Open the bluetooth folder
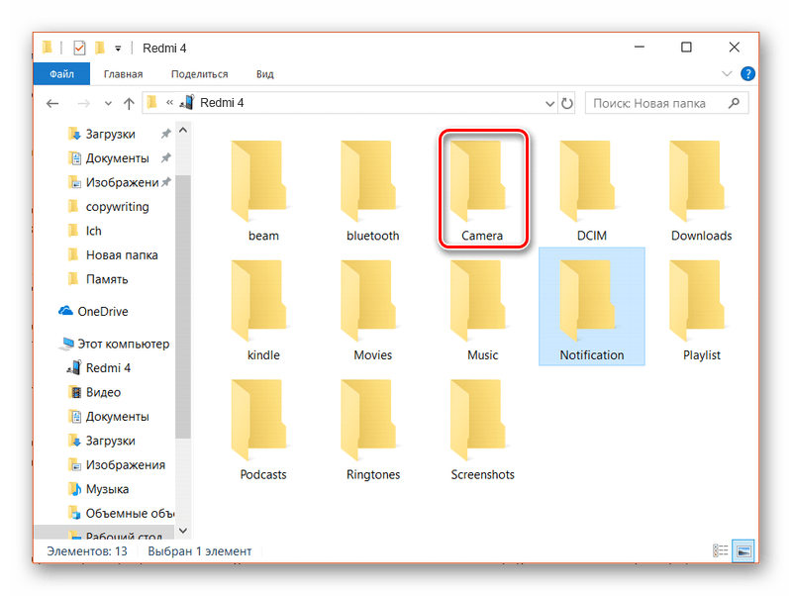This screenshot has width=792, height=596. tap(373, 192)
